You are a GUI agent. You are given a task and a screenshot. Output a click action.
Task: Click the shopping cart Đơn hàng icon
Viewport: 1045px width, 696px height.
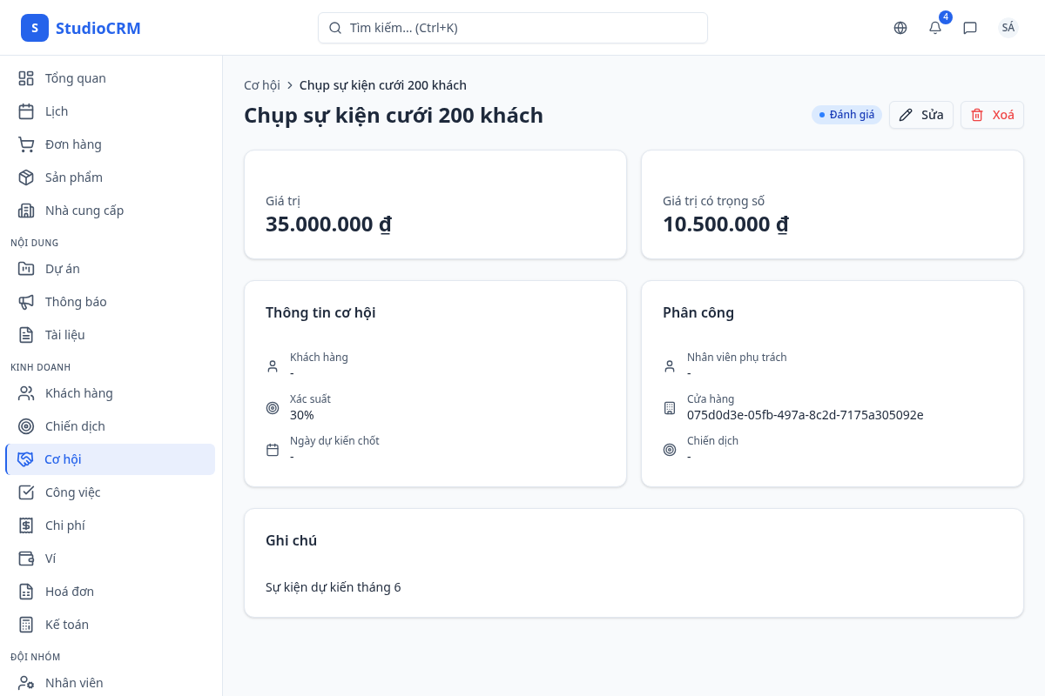click(x=26, y=144)
